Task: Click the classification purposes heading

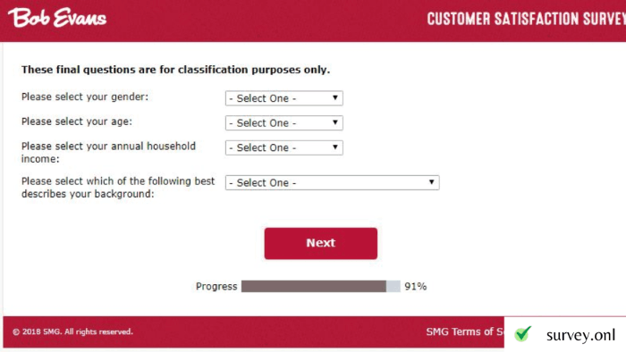Action: tap(175, 70)
